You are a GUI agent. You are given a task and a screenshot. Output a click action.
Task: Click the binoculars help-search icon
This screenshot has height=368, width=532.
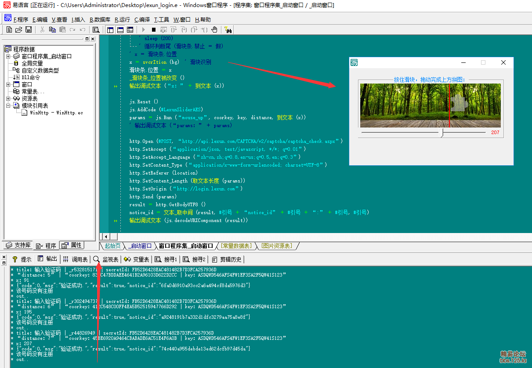click(228, 30)
